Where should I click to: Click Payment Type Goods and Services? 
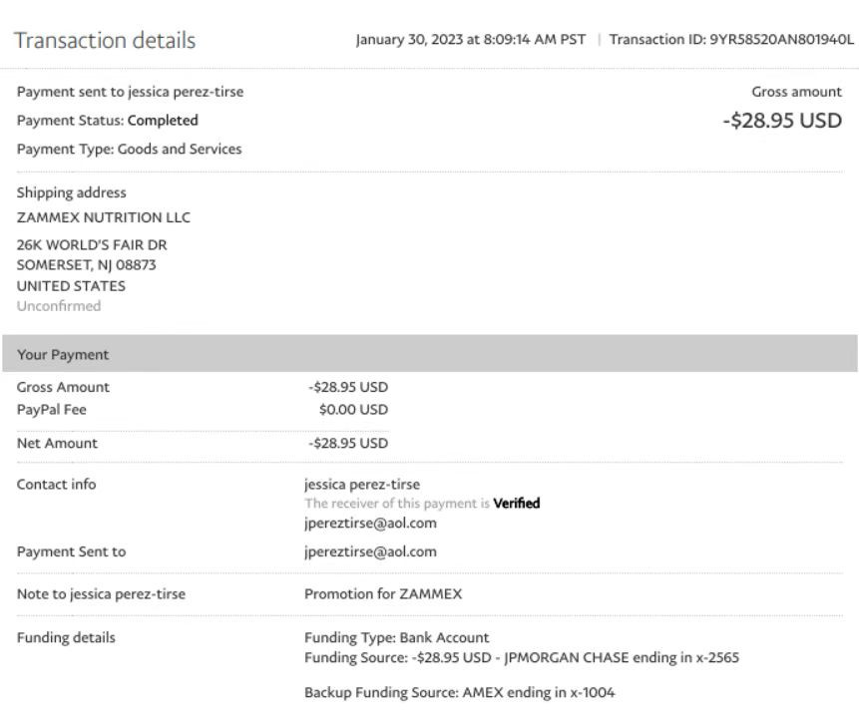coord(130,149)
